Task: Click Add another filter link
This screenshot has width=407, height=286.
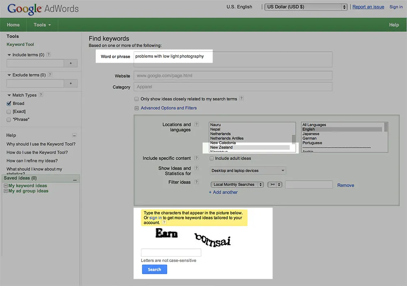Action: (x=223, y=192)
